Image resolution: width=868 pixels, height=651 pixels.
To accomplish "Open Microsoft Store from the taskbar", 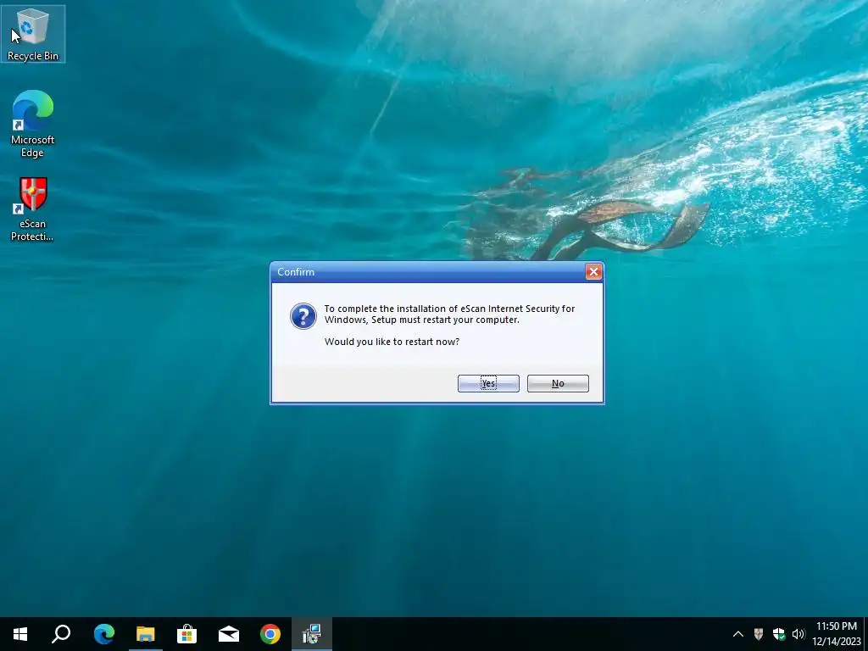I will pos(187,634).
